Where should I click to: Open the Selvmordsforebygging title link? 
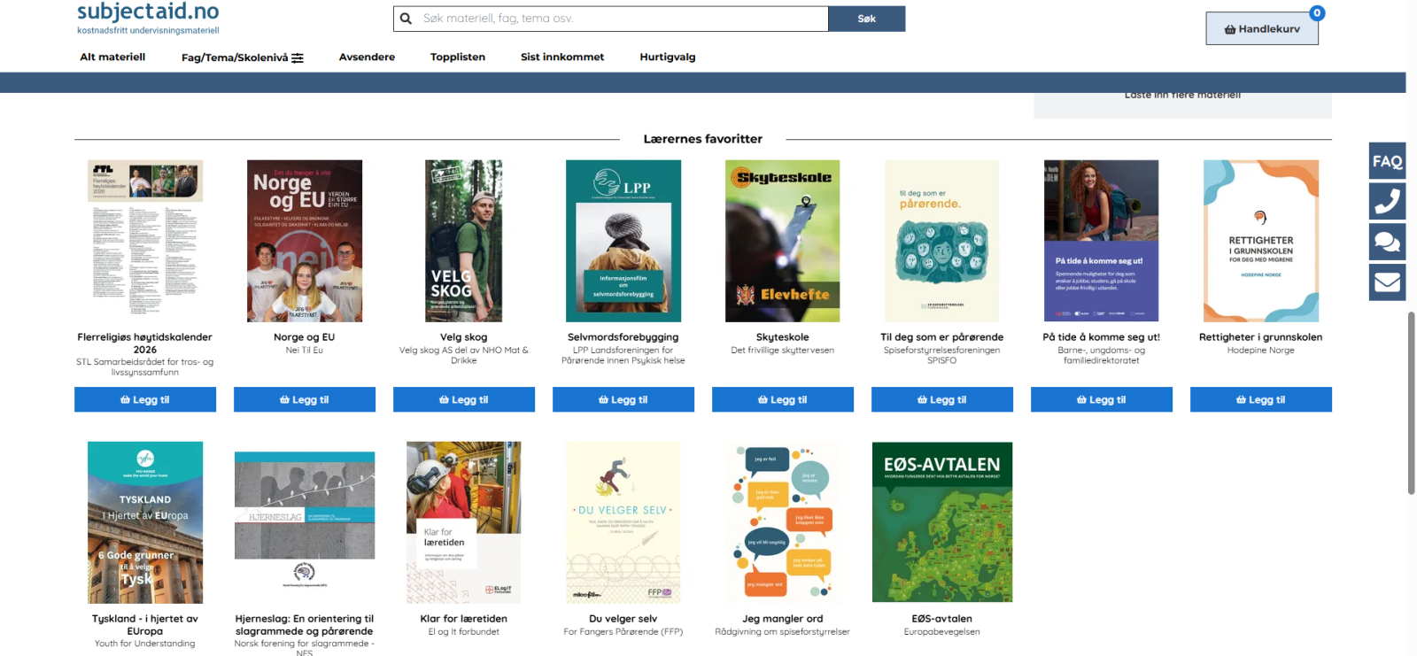coord(623,337)
